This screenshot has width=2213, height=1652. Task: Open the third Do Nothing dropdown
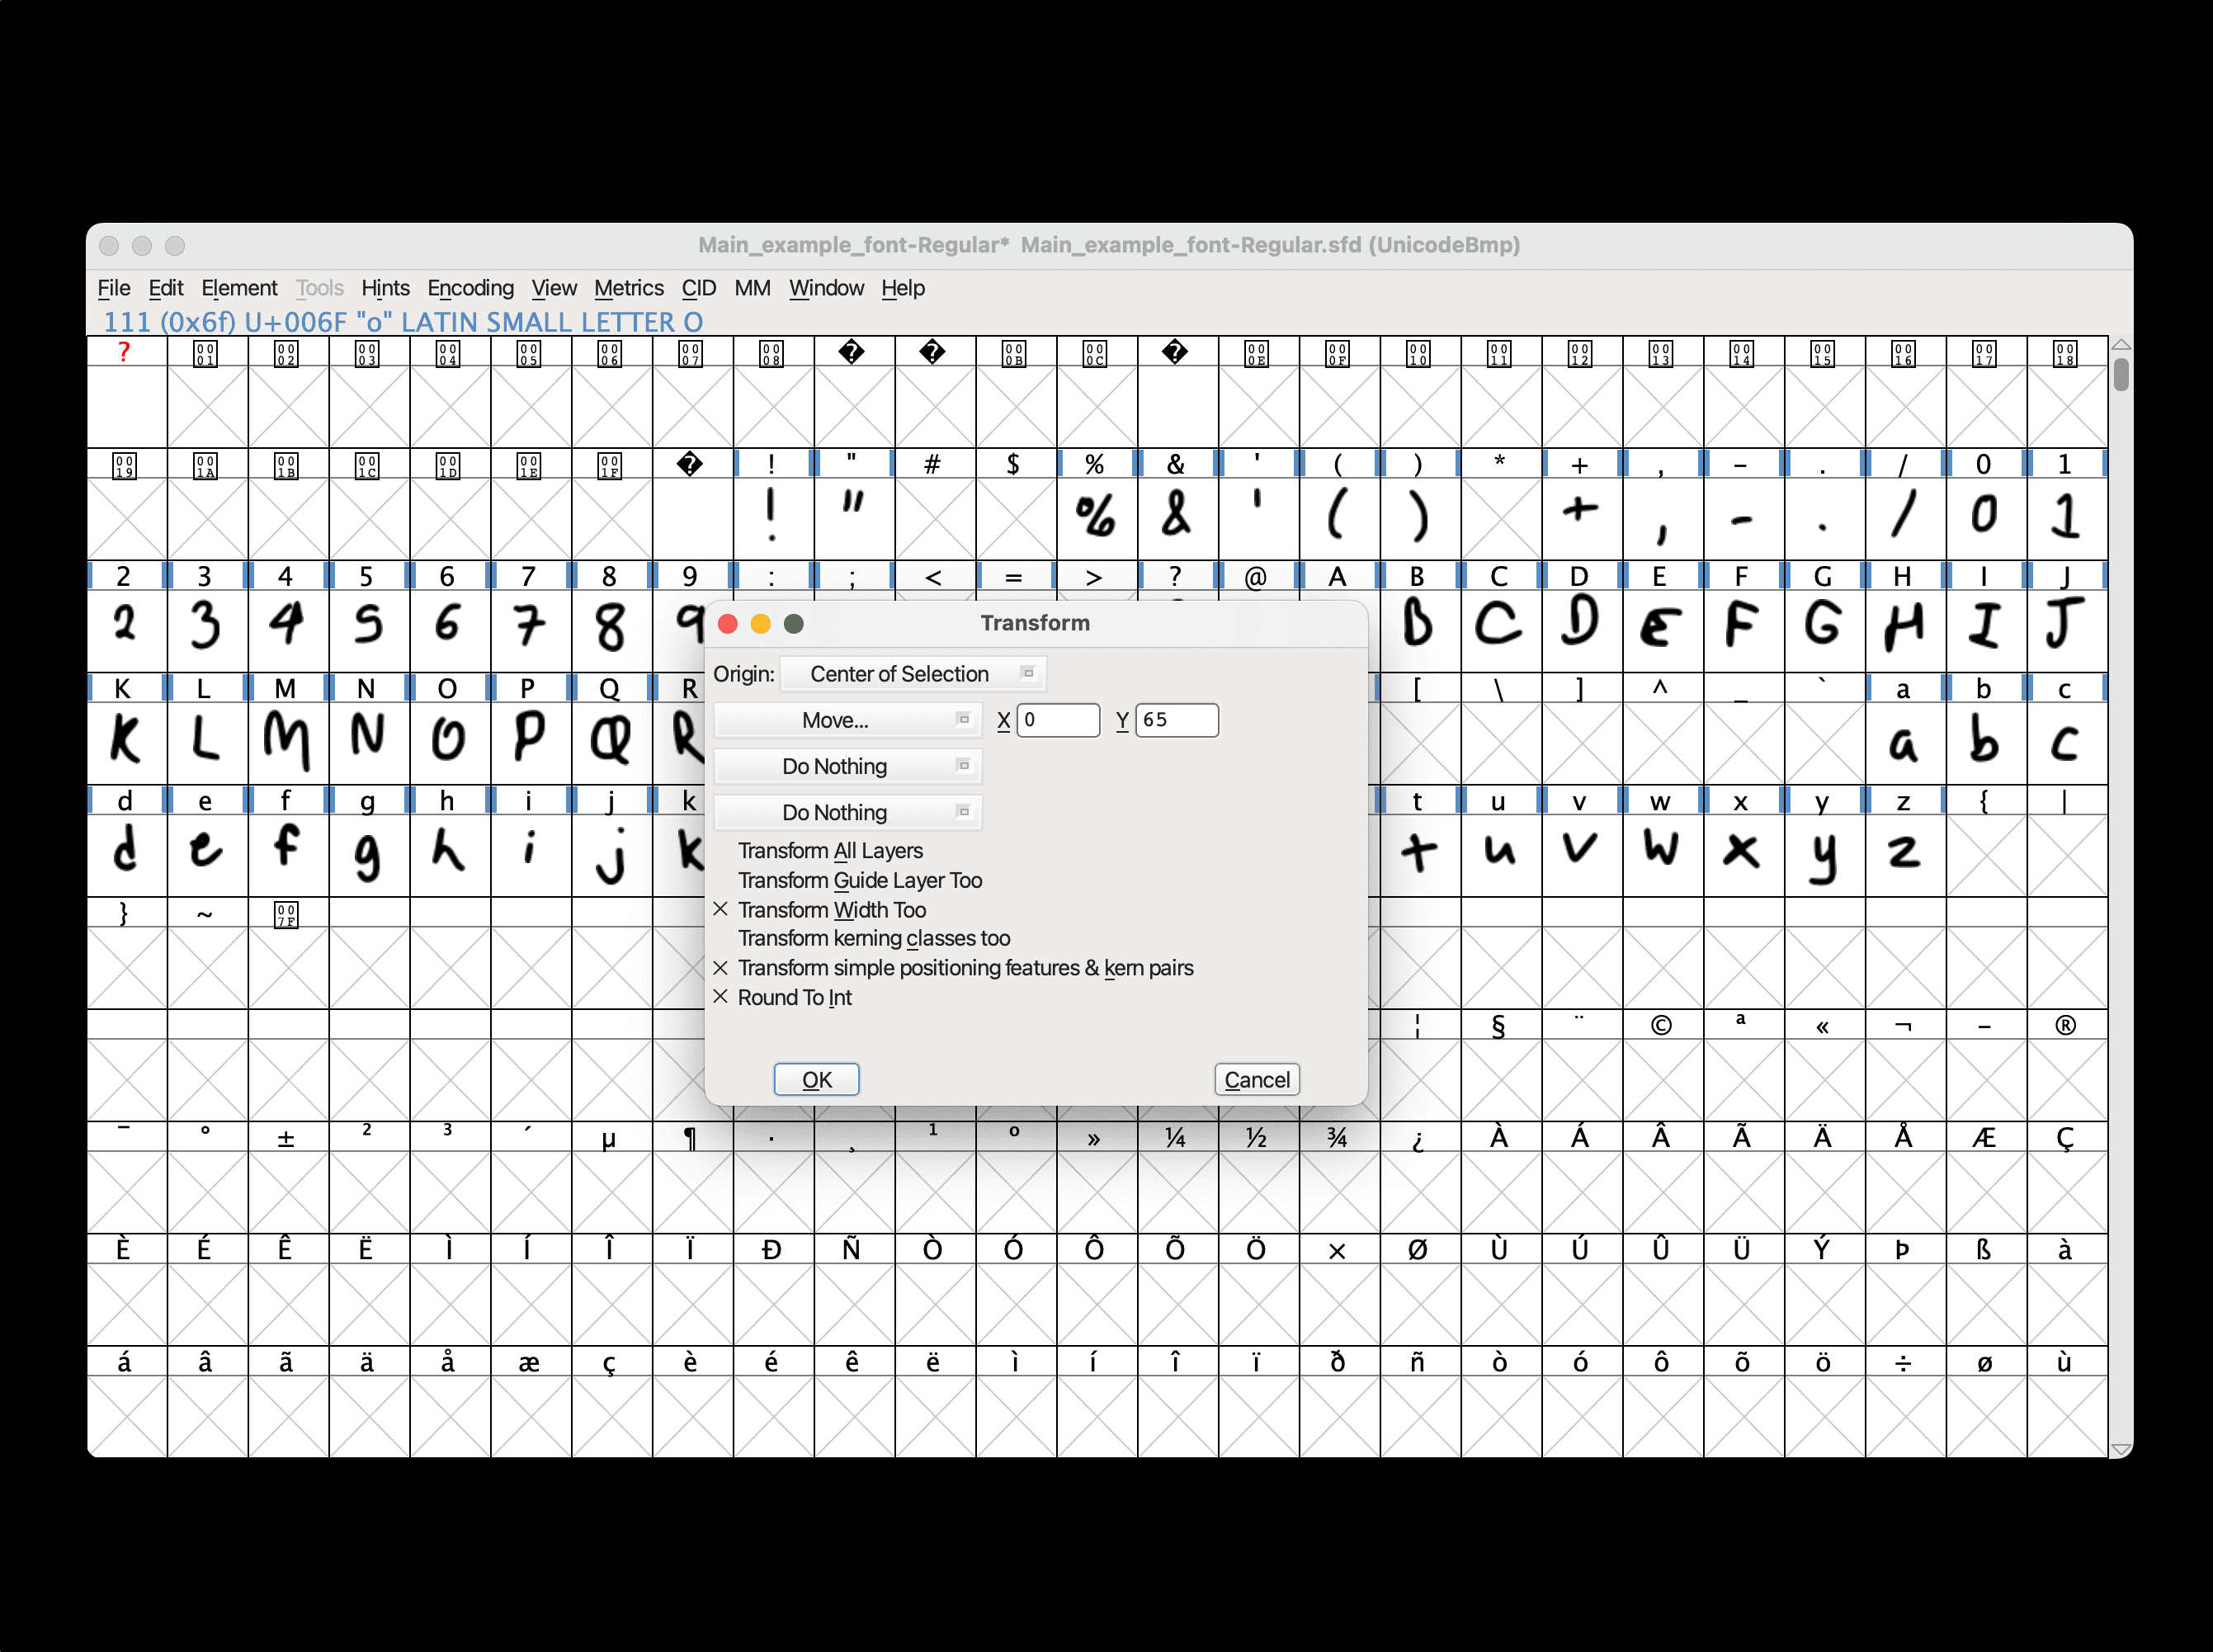tap(848, 812)
